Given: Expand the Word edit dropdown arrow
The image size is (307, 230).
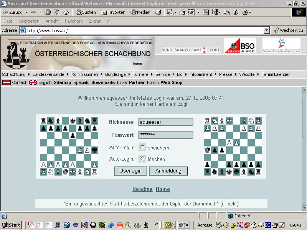Looking at the screenshot, I should click(198, 13).
